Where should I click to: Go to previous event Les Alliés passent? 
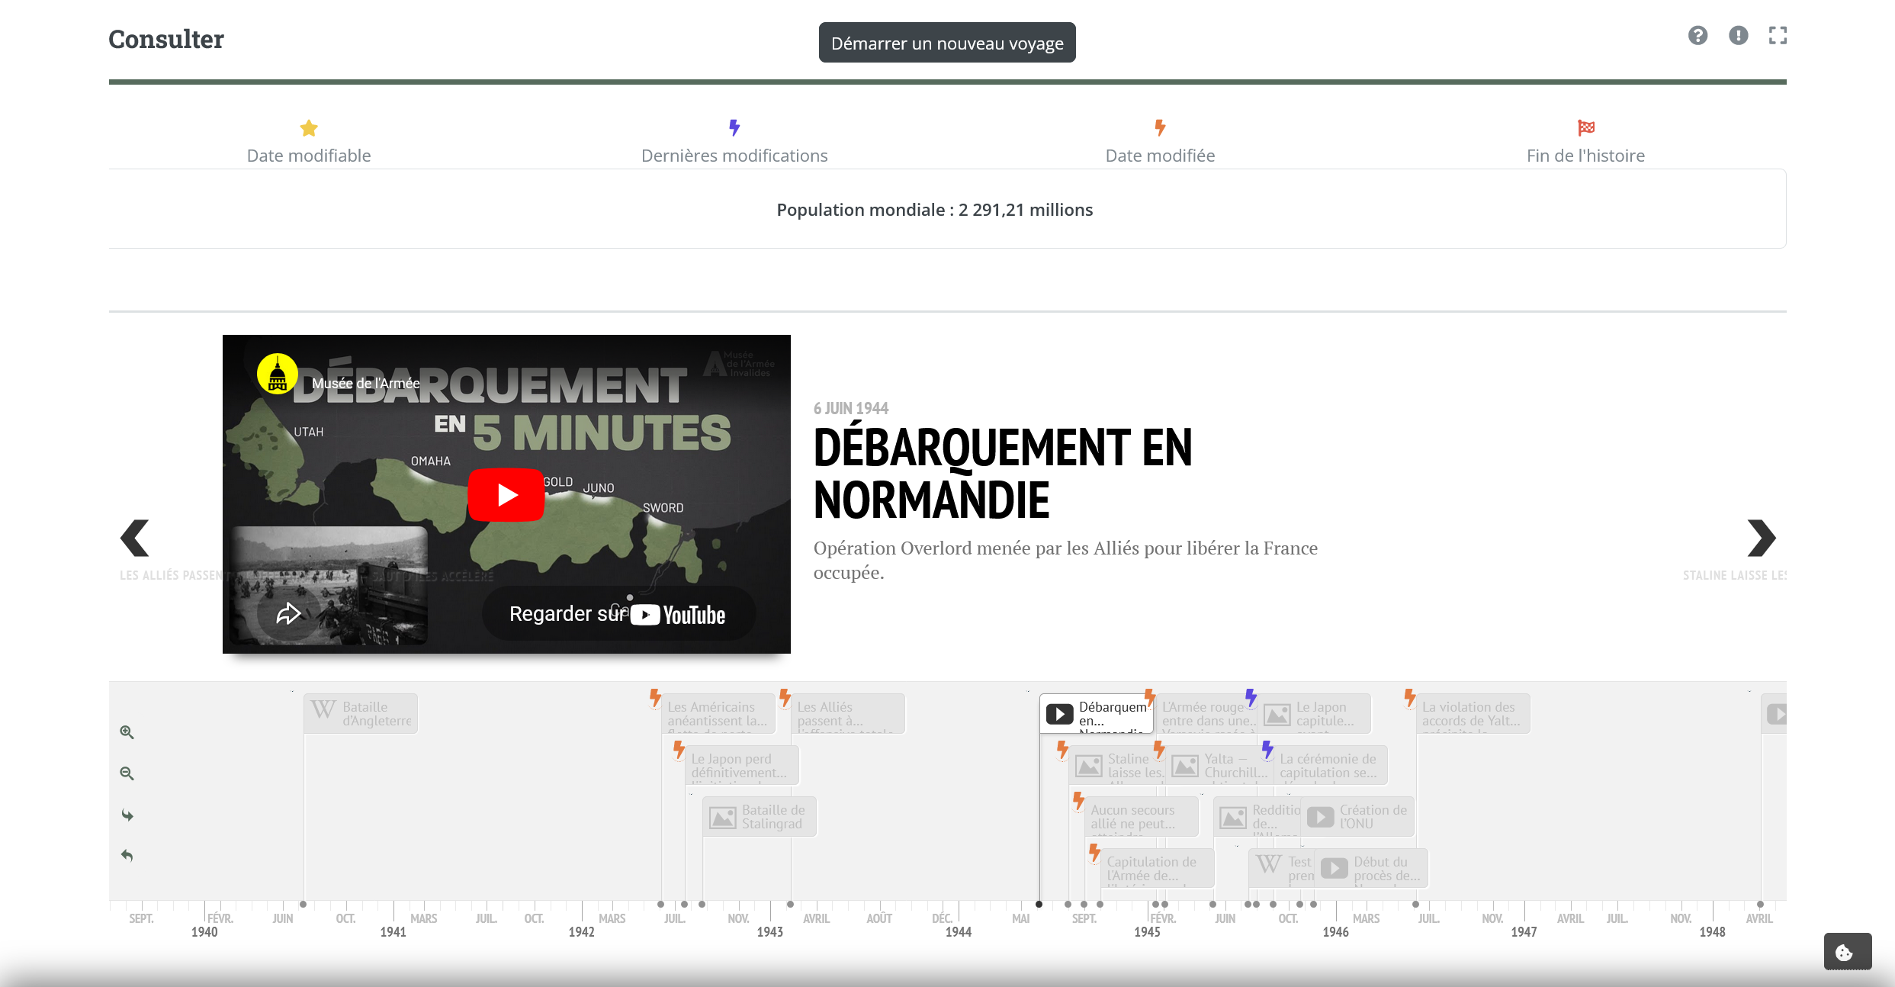[x=135, y=539]
